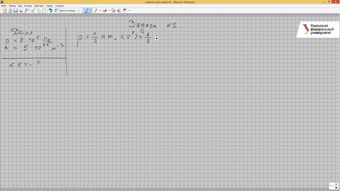Open the Сервис menu

49,6
